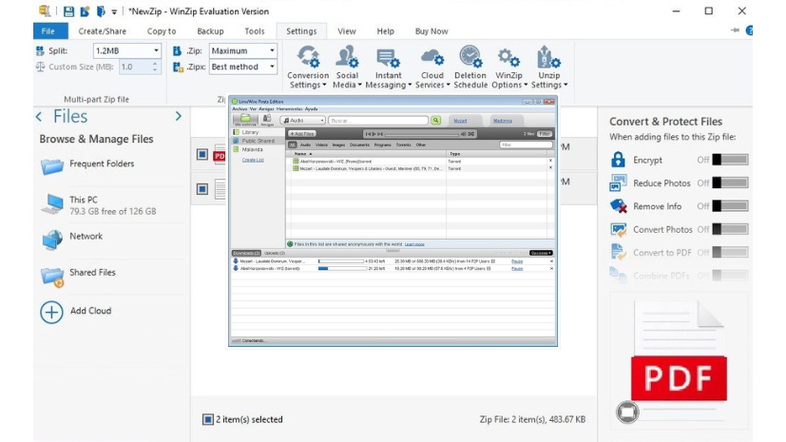Click the Social Media ribbon icon

coord(347,59)
